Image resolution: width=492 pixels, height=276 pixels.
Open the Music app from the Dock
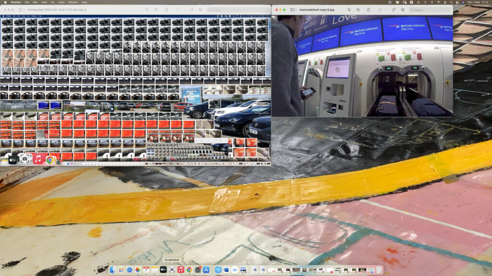click(x=181, y=270)
